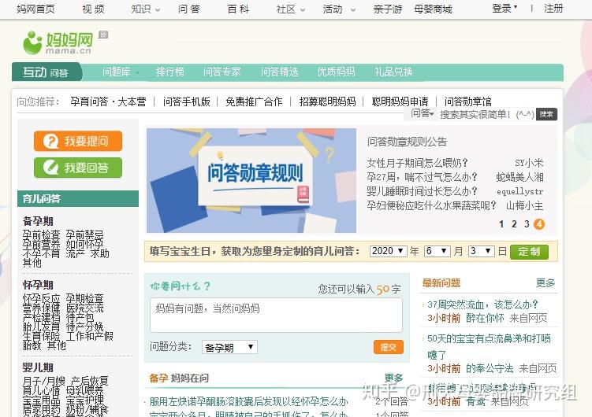Open question 孕妇便秘应吃什么水果蔬菜呢？
This screenshot has height=417, width=592.
point(431,205)
